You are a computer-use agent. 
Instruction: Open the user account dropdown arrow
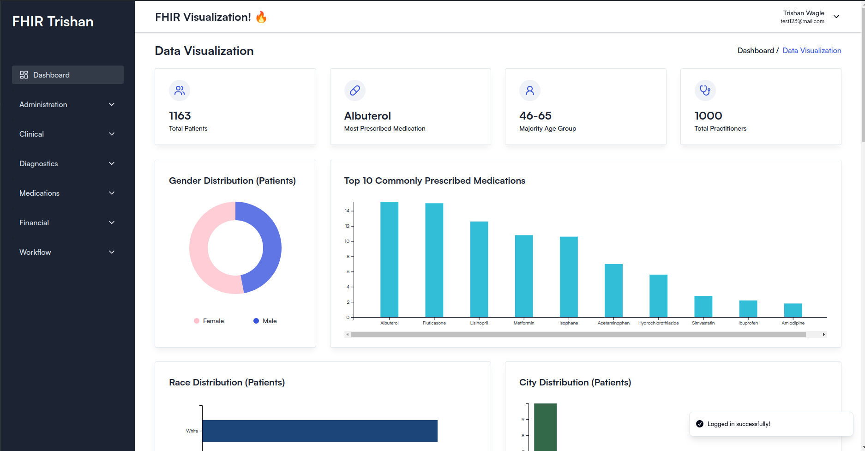tap(836, 17)
